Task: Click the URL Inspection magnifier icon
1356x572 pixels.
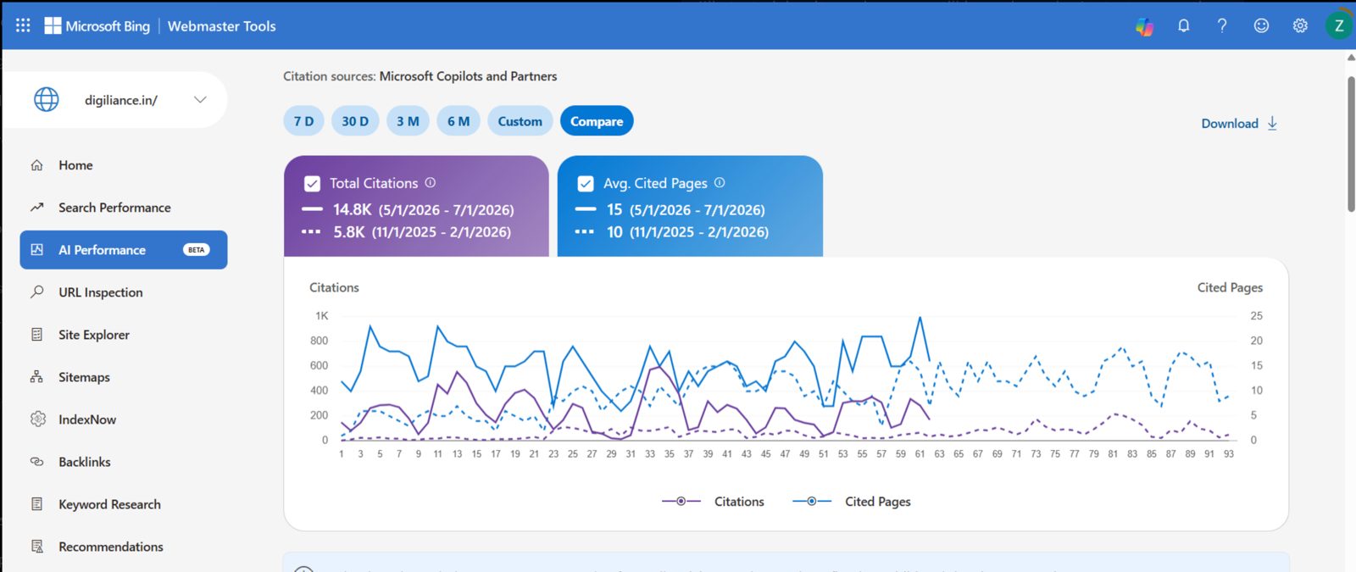Action: (x=36, y=292)
